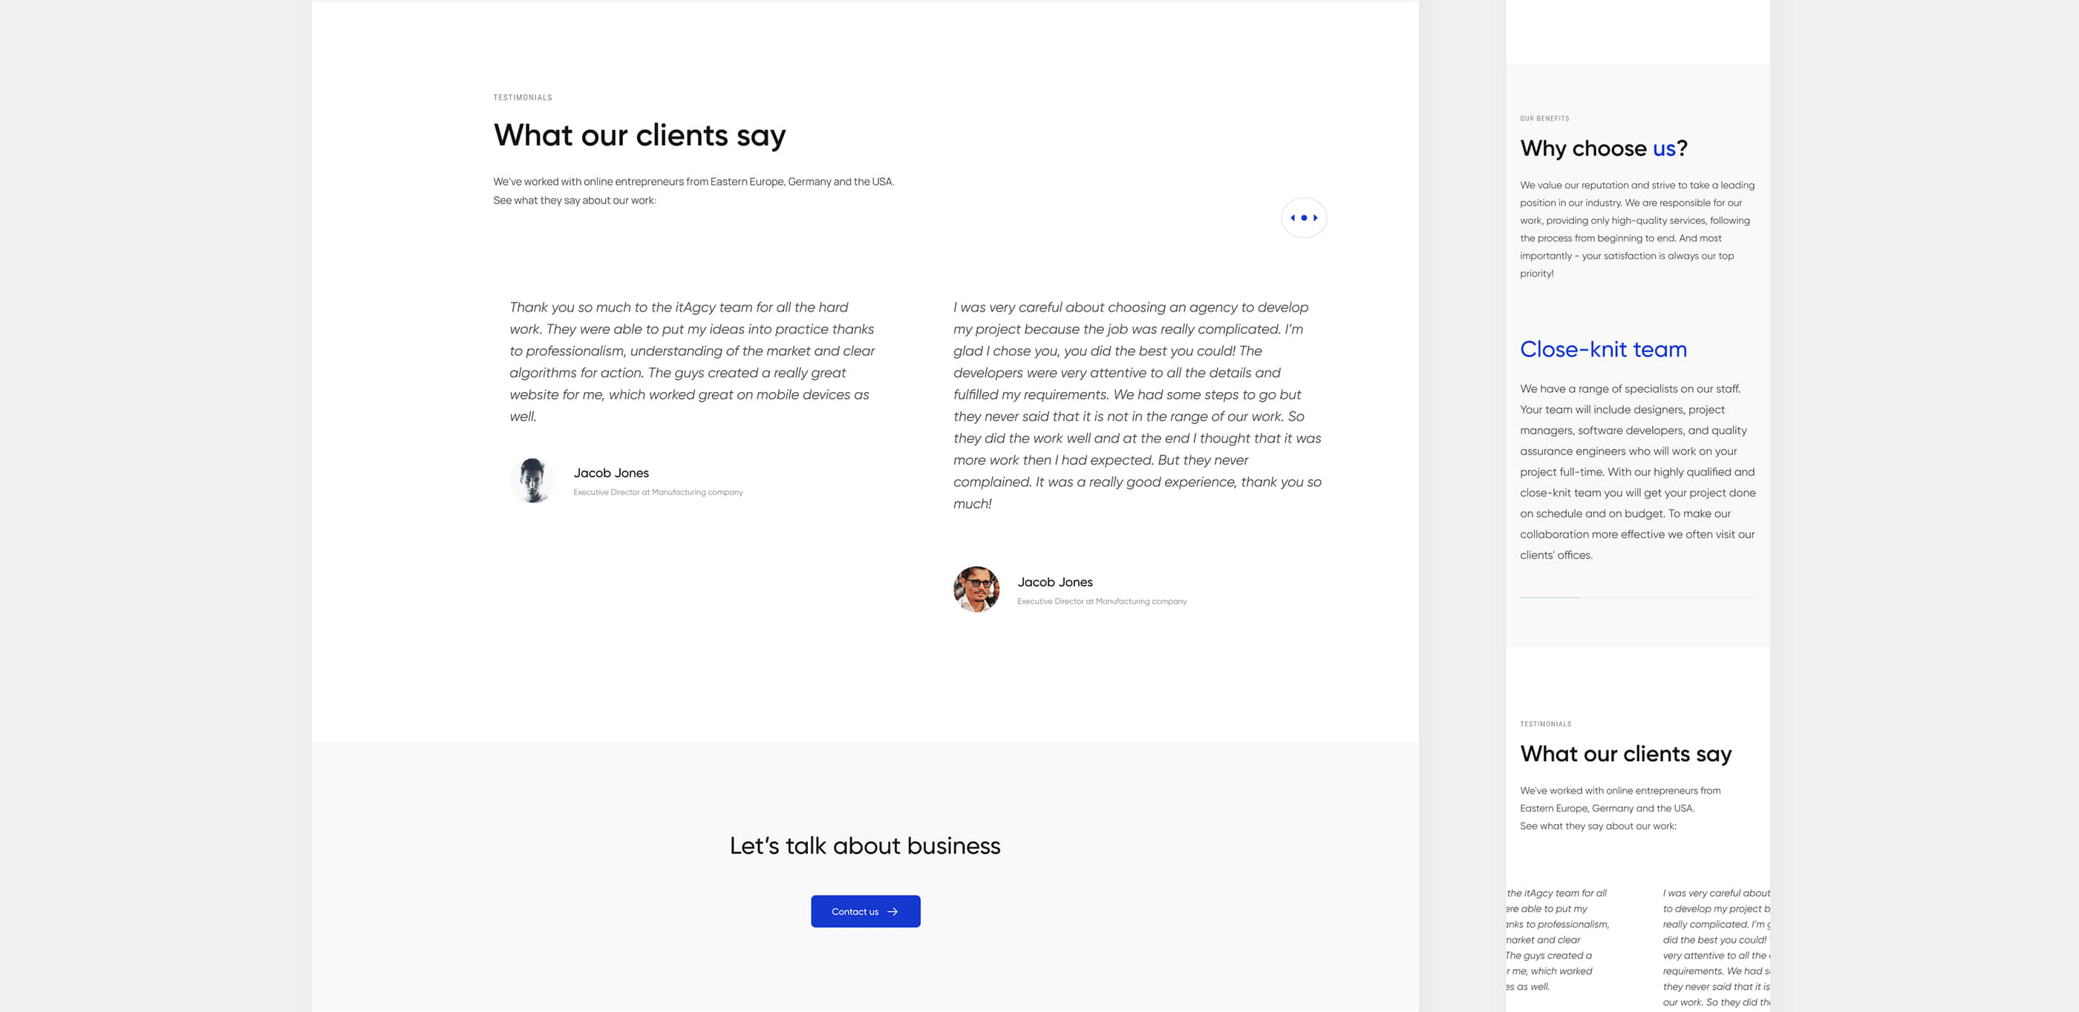2079x1012 pixels.
Task: Click Let's talk about business heading
Action: pos(864,846)
